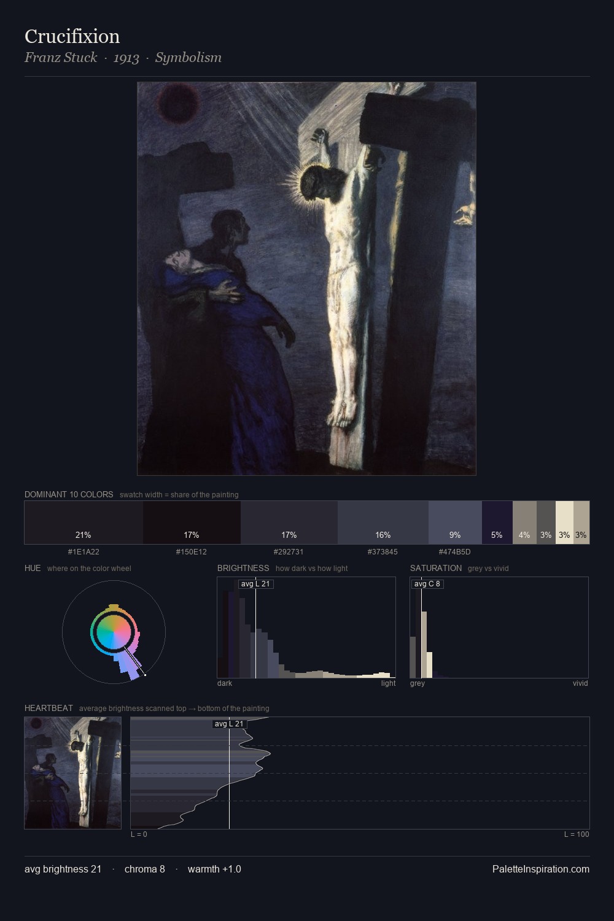Click the saturation histogram chart
This screenshot has height=921, width=614.
(x=499, y=628)
